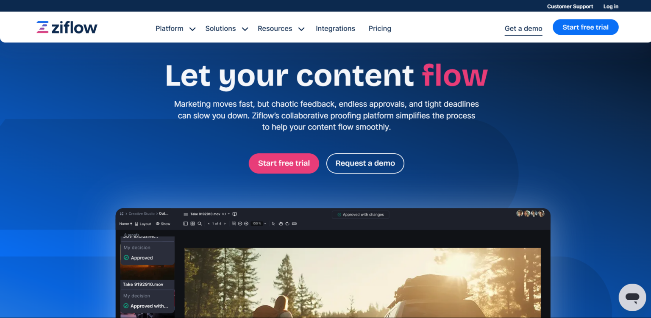The width and height of the screenshot is (651, 318).
Task: Click blue Start free trial button in header
Action: coord(585,27)
